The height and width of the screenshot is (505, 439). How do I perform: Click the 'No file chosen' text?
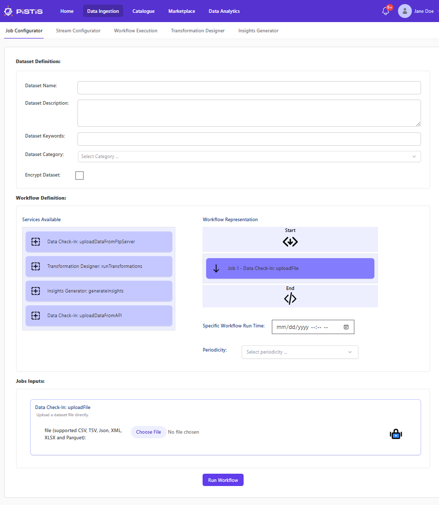[x=184, y=432]
